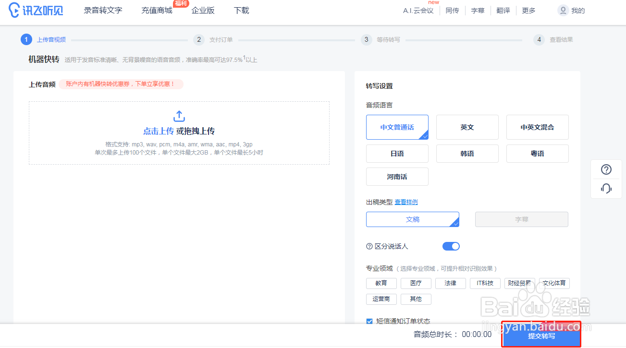
Task: Select 其他 professional field
Action: coord(416,299)
